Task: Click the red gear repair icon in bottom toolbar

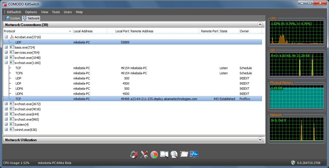Action: tap(134, 155)
